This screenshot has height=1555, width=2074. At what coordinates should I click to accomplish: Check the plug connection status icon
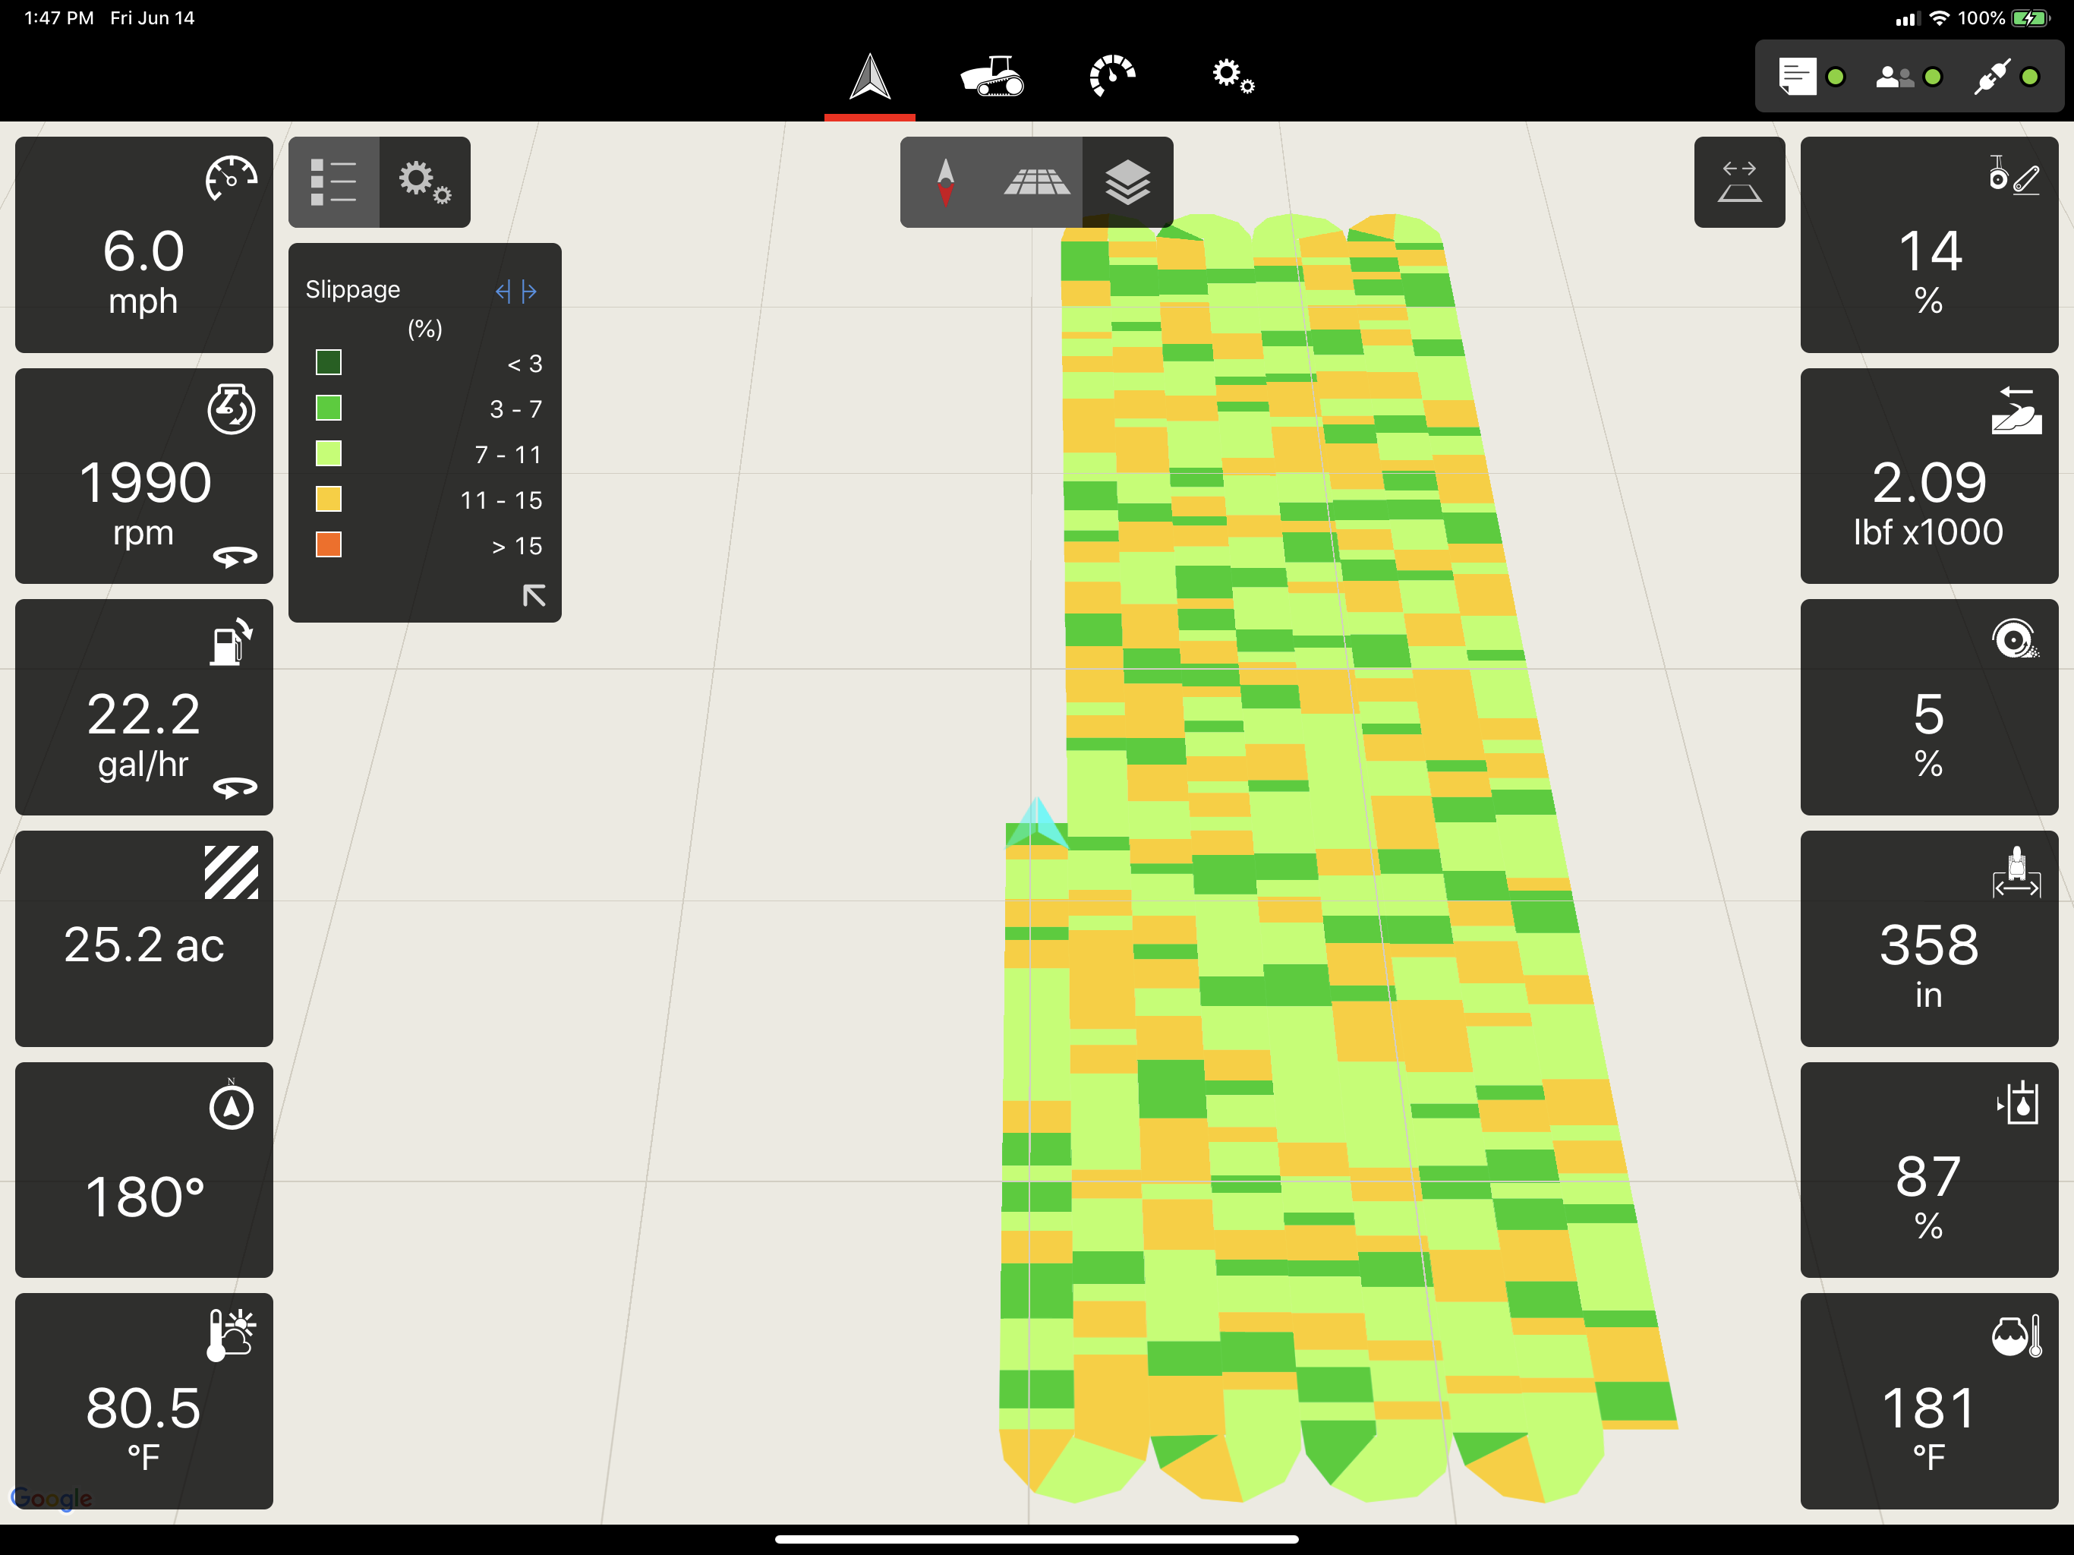coord(2006,77)
